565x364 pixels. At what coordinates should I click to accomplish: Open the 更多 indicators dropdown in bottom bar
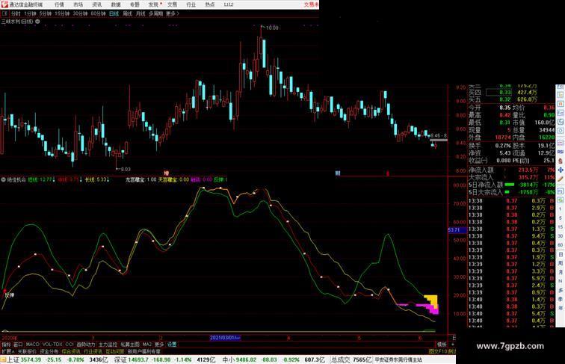point(159,345)
